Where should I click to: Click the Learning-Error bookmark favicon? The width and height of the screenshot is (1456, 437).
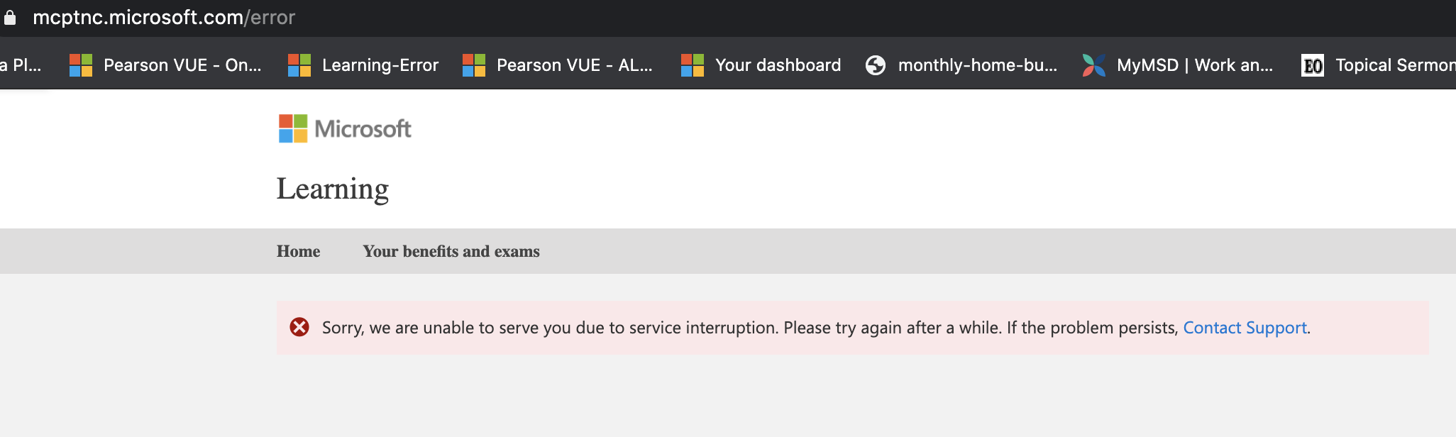click(x=299, y=65)
